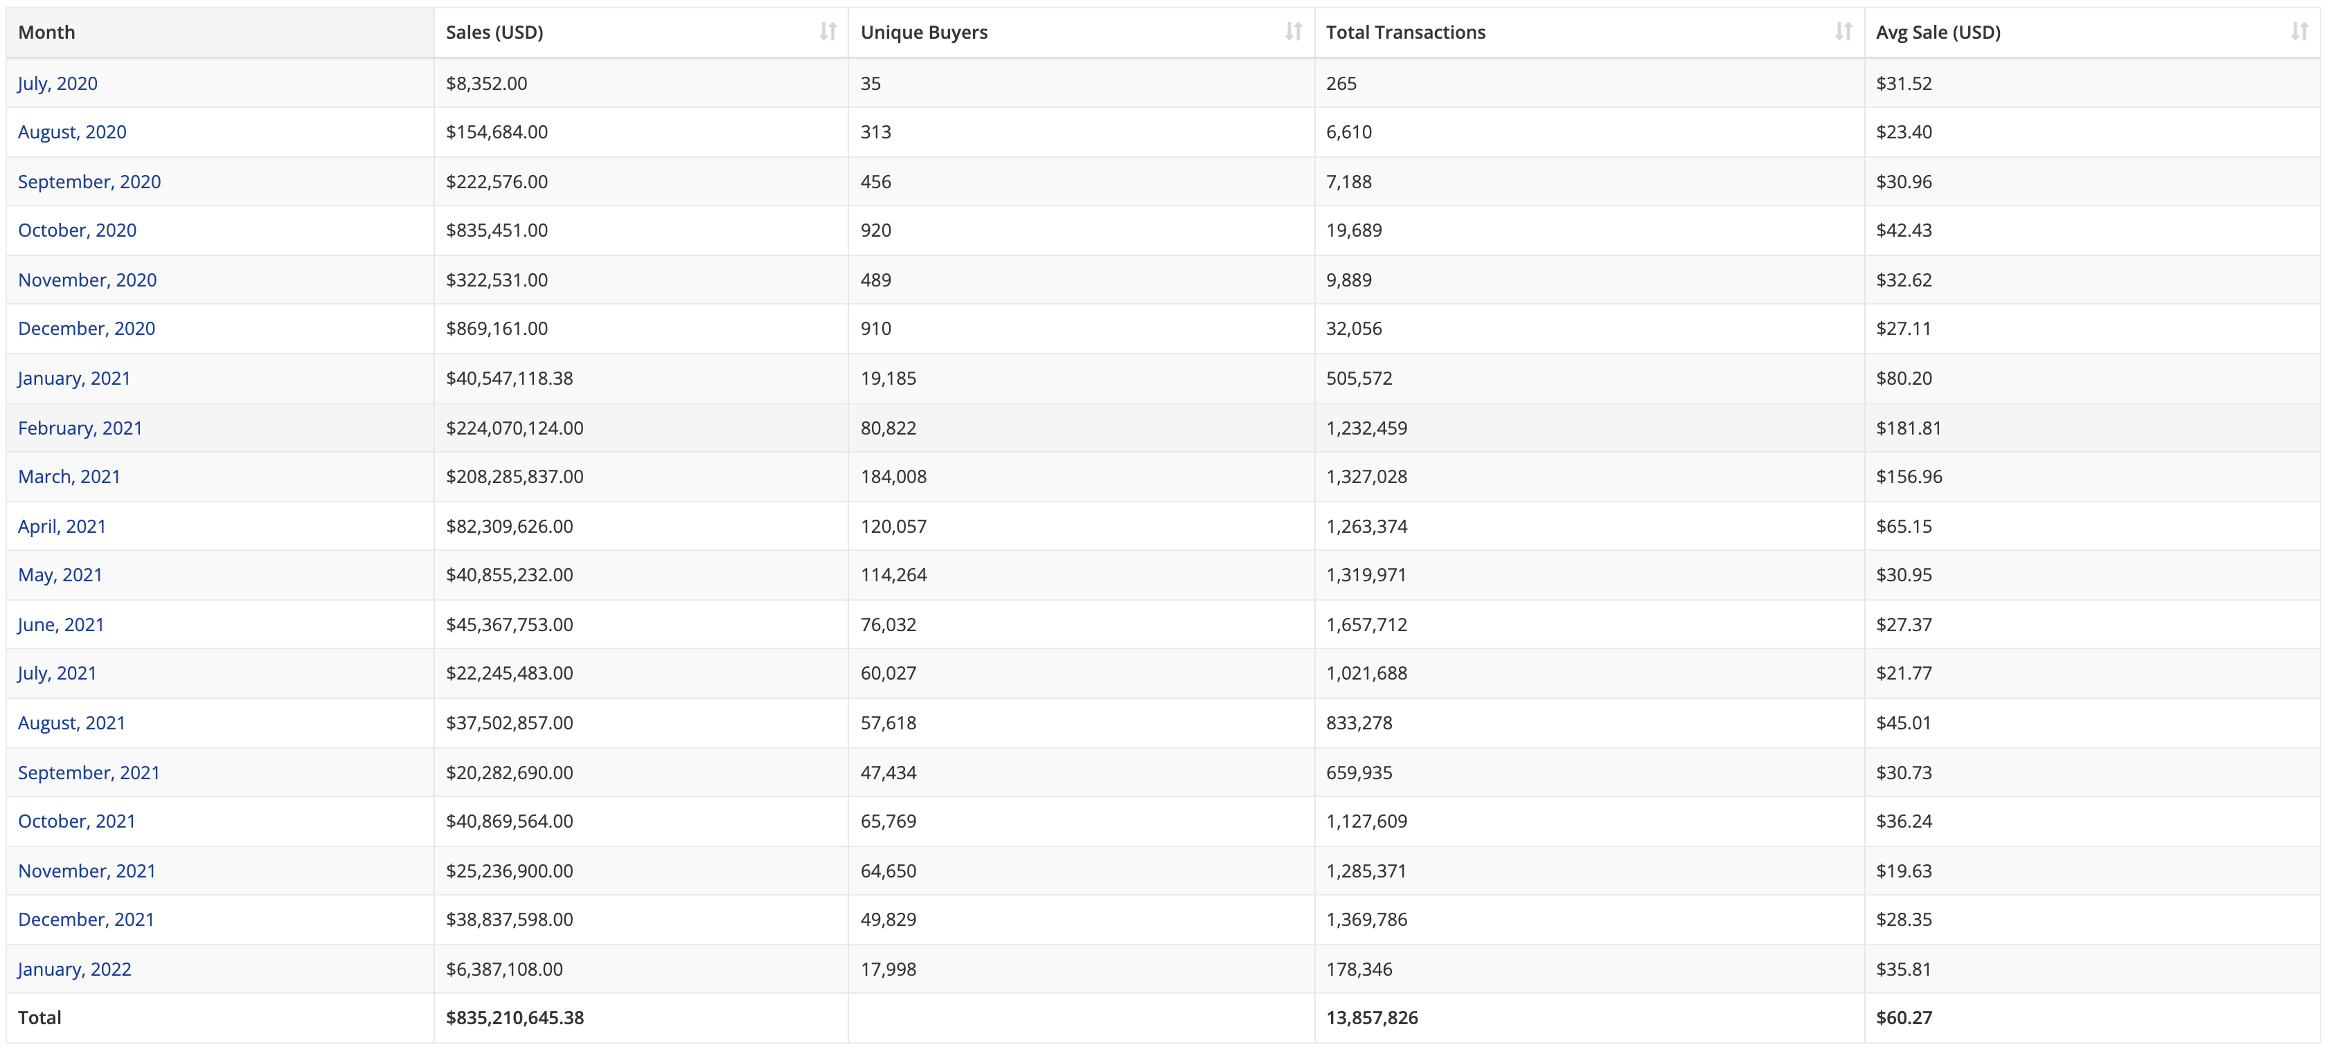
Task: Click the Month column header
Action: coord(47,33)
